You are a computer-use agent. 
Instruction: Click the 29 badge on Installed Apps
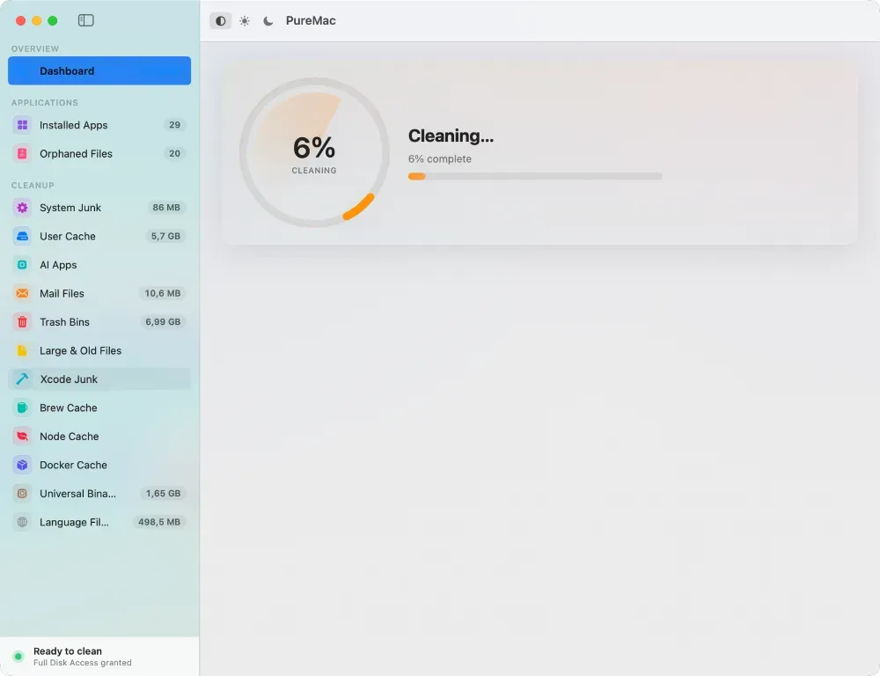click(x=174, y=125)
